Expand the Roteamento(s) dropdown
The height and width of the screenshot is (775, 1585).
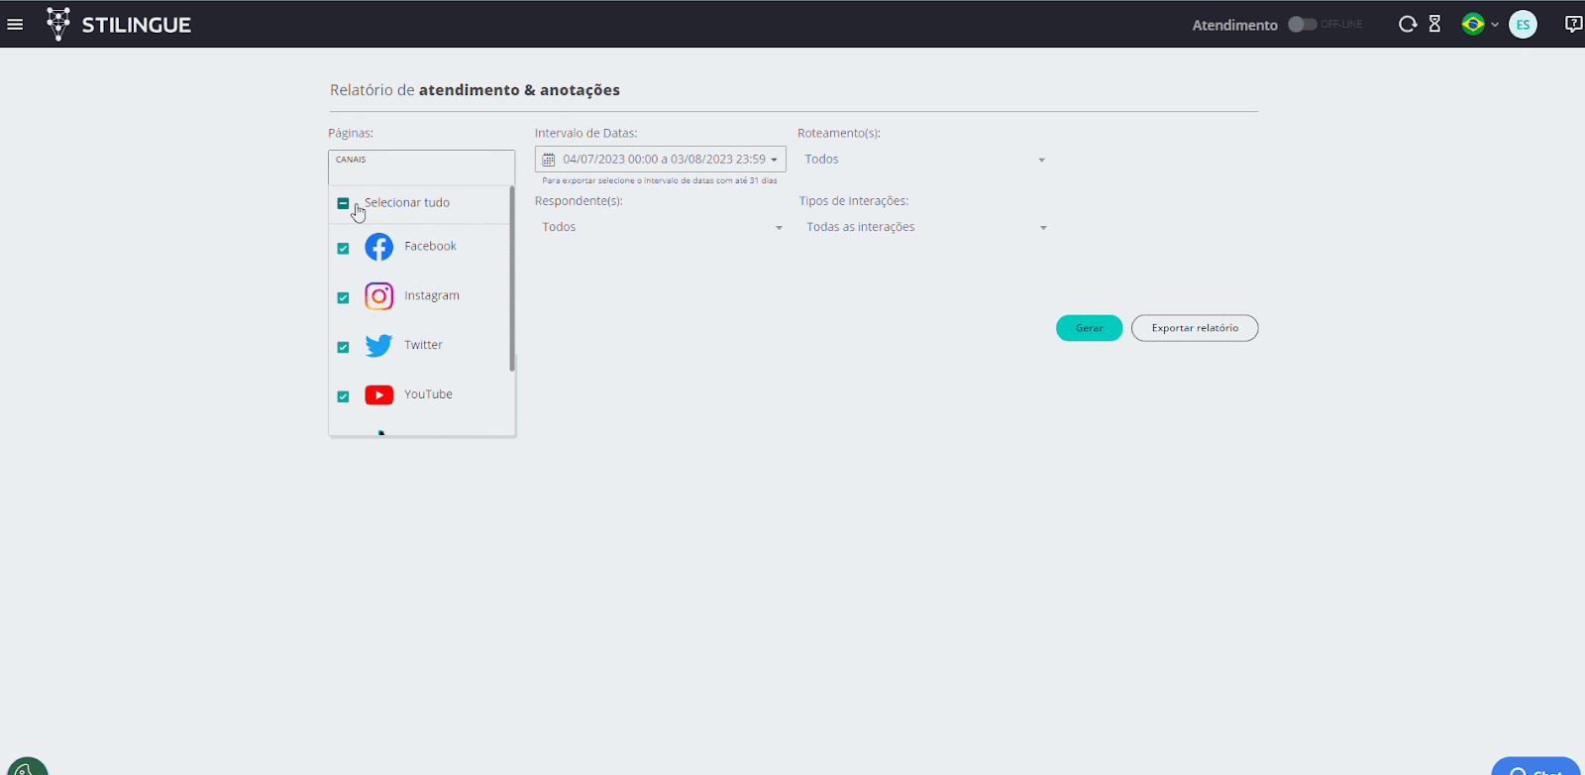(923, 160)
